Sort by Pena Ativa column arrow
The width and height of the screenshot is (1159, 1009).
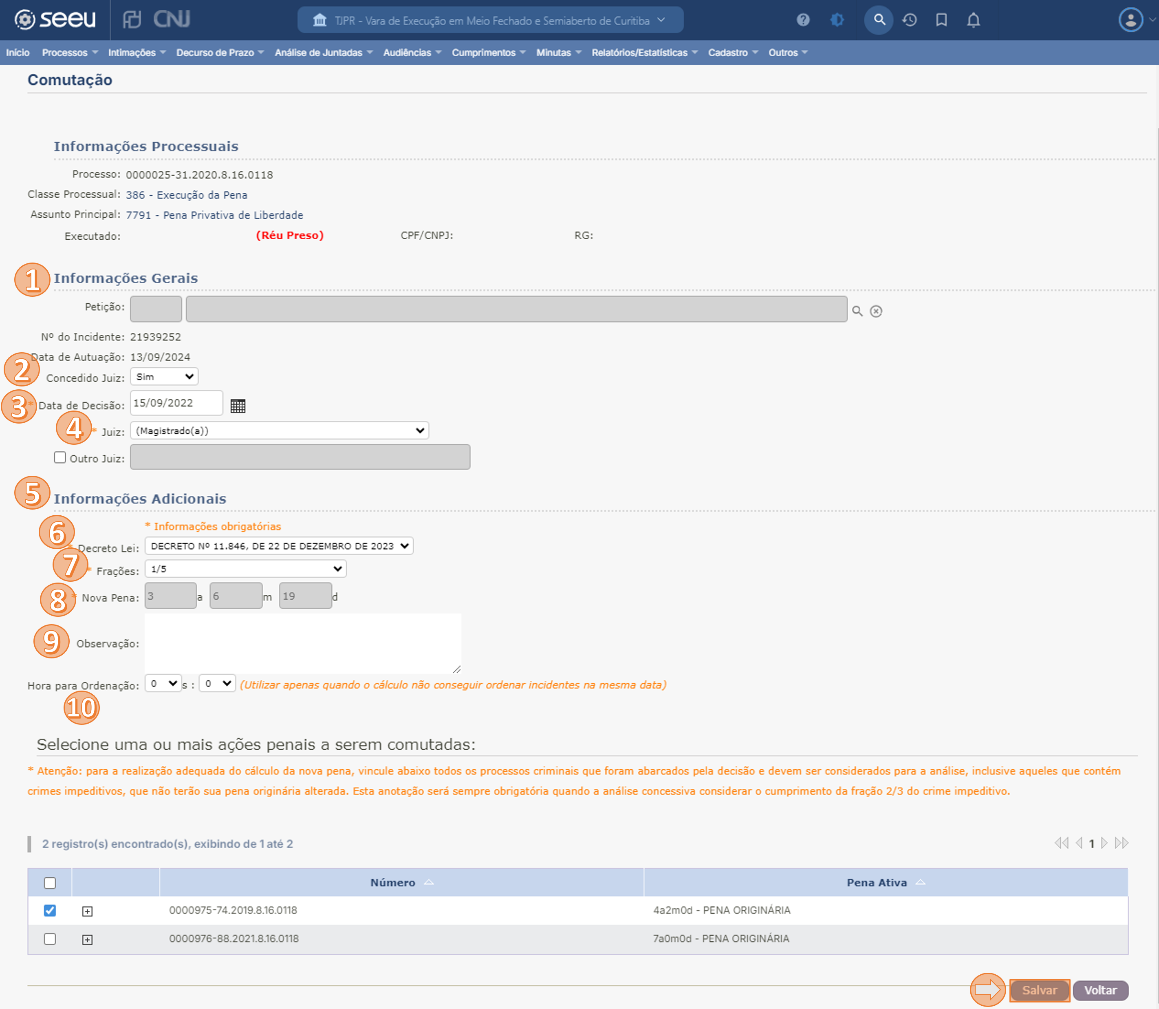(x=920, y=882)
